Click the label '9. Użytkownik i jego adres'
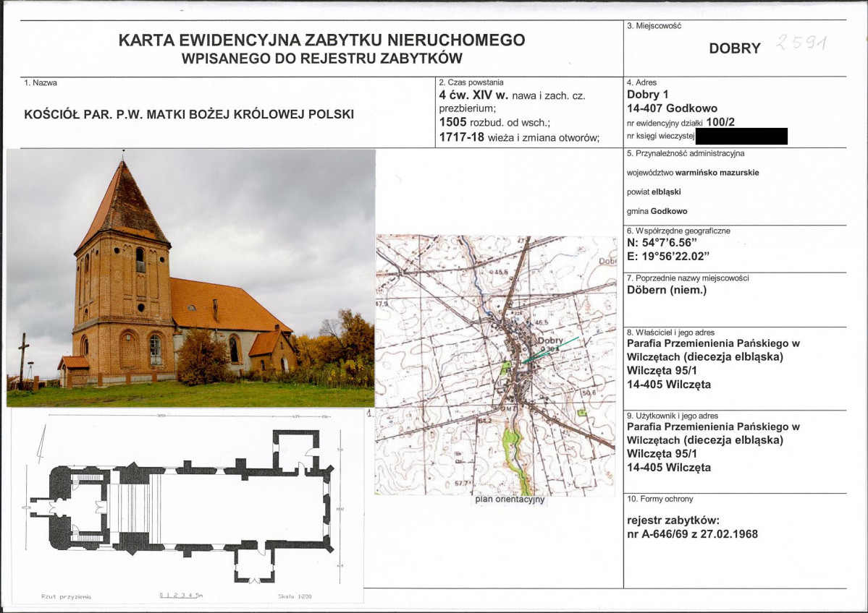868x613 pixels. point(672,416)
